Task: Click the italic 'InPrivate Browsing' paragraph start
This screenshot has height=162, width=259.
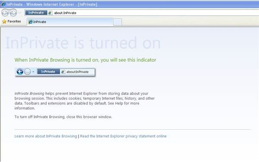Action: click(x=29, y=94)
